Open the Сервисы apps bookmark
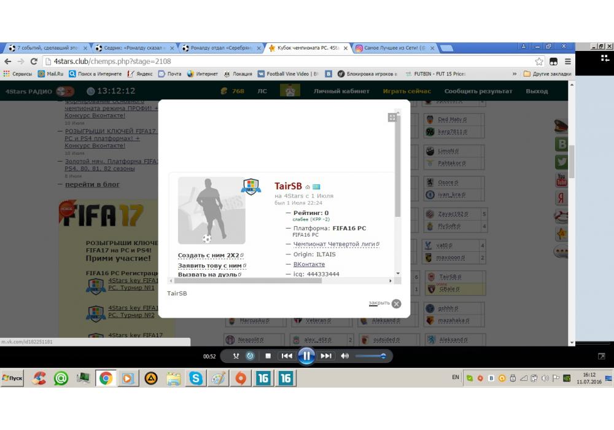Viewport: 614px width, 430px height. pos(18,74)
